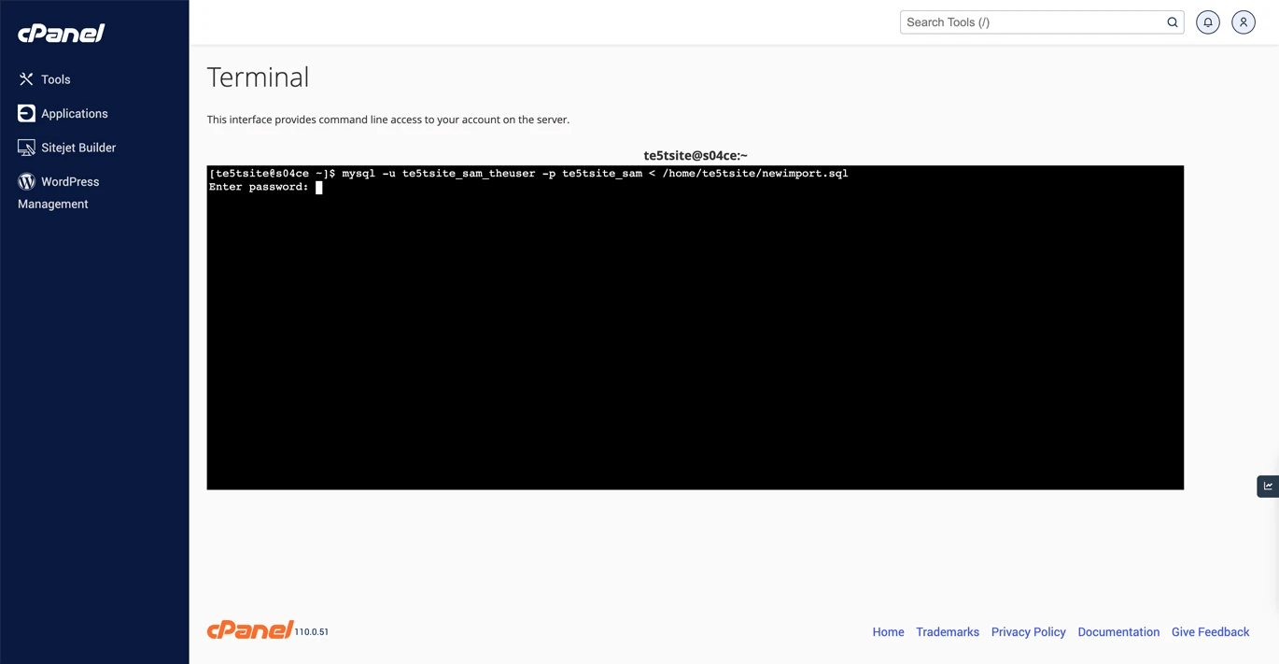Click inside the terminal password prompt
The width and height of the screenshot is (1279, 664).
click(x=318, y=188)
